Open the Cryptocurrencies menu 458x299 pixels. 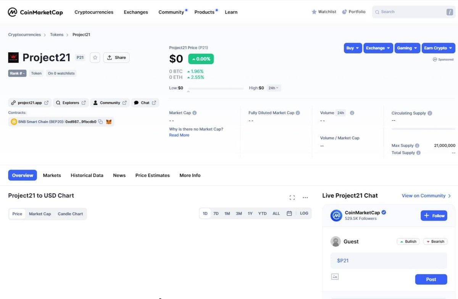tap(94, 12)
